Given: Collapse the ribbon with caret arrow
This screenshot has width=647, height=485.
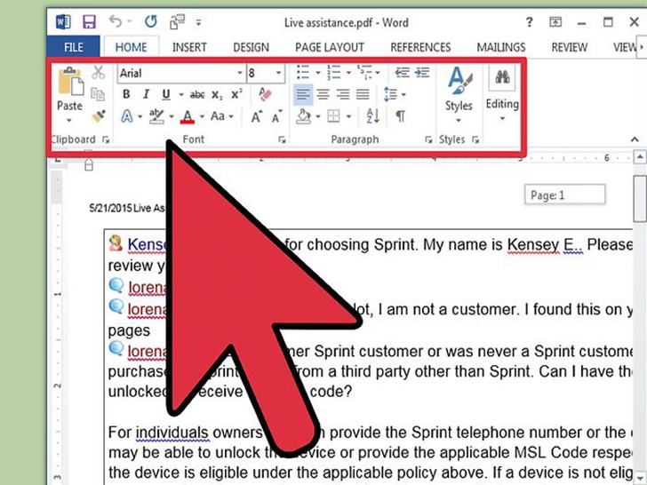Looking at the screenshot, I should 635,139.
